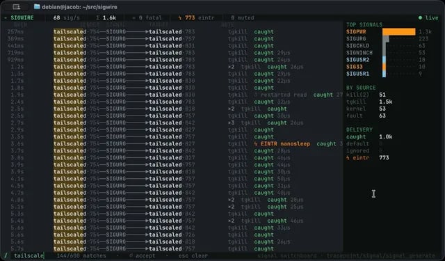Image resolution: width=445 pixels, height=261 pixels.
Task: Click the ×2 repeat count in the 1.2s row
Action: pos(232,67)
